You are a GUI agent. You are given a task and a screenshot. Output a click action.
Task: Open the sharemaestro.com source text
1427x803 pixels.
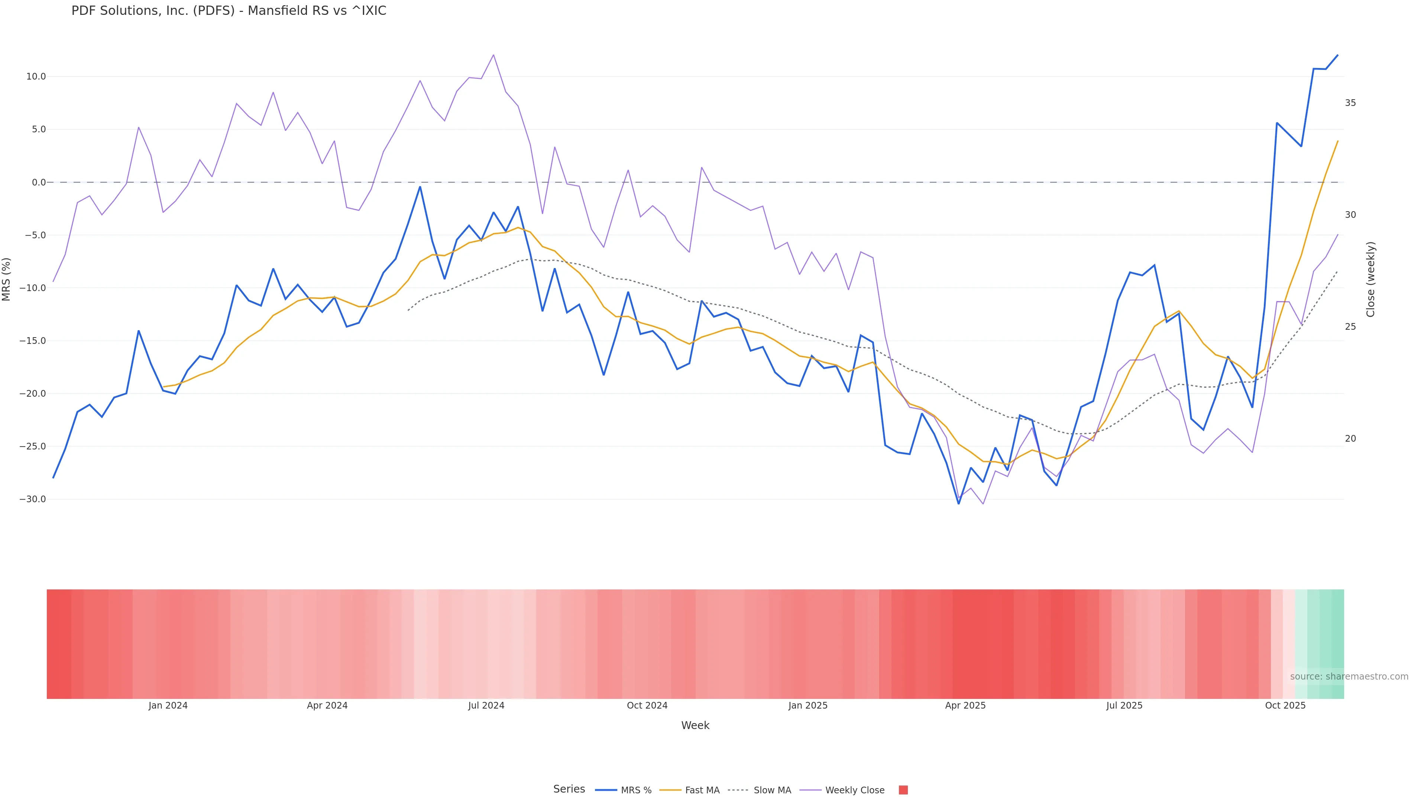pos(1349,677)
